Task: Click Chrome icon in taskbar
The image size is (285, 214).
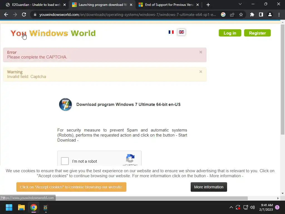Action: point(34,207)
